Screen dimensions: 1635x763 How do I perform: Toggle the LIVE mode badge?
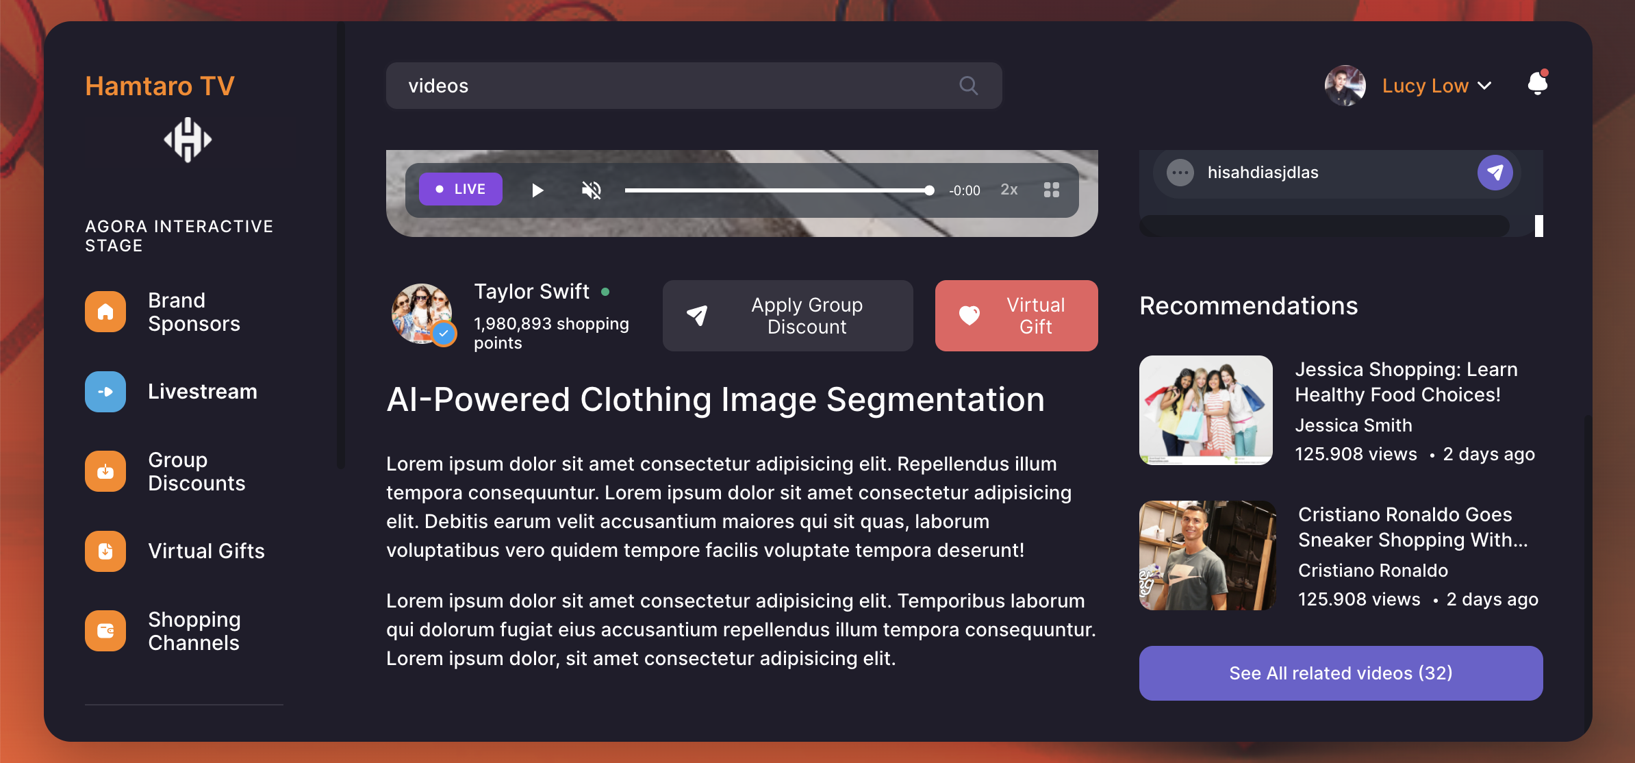coord(461,189)
